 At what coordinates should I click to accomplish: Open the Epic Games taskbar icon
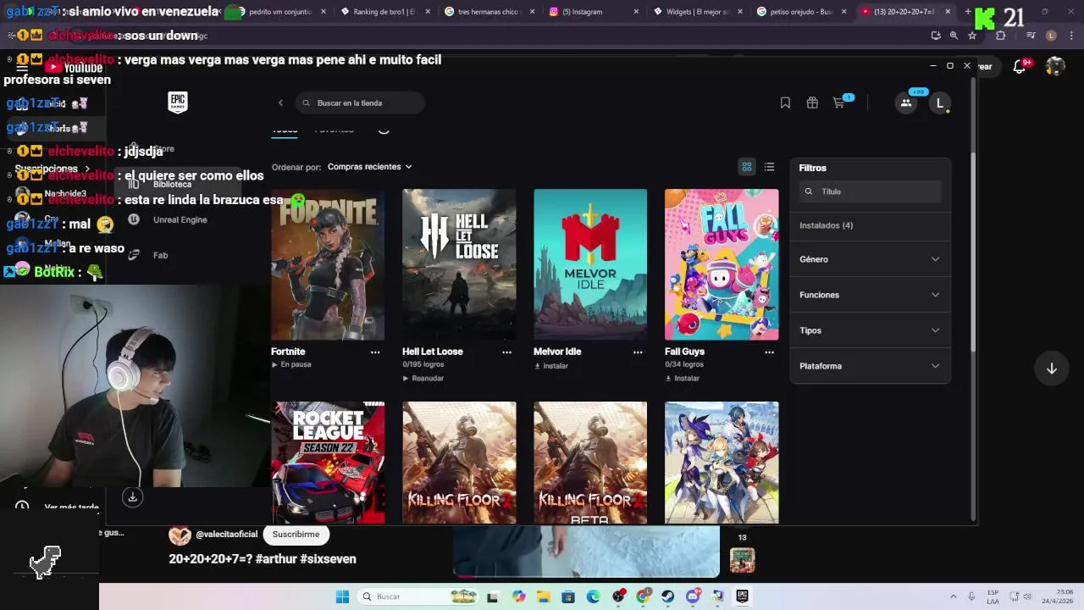(x=742, y=596)
